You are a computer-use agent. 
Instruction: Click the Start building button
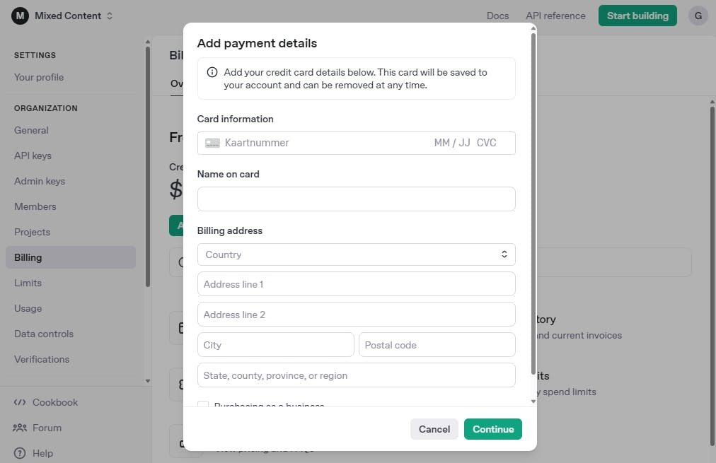(x=637, y=16)
